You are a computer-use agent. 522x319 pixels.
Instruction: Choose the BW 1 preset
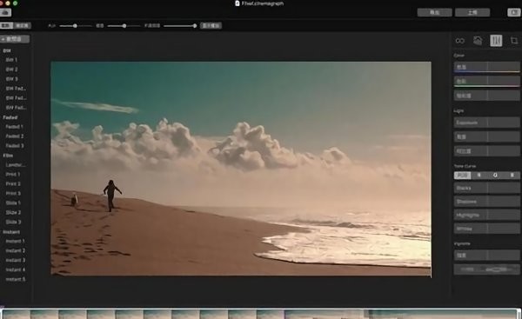coord(11,60)
